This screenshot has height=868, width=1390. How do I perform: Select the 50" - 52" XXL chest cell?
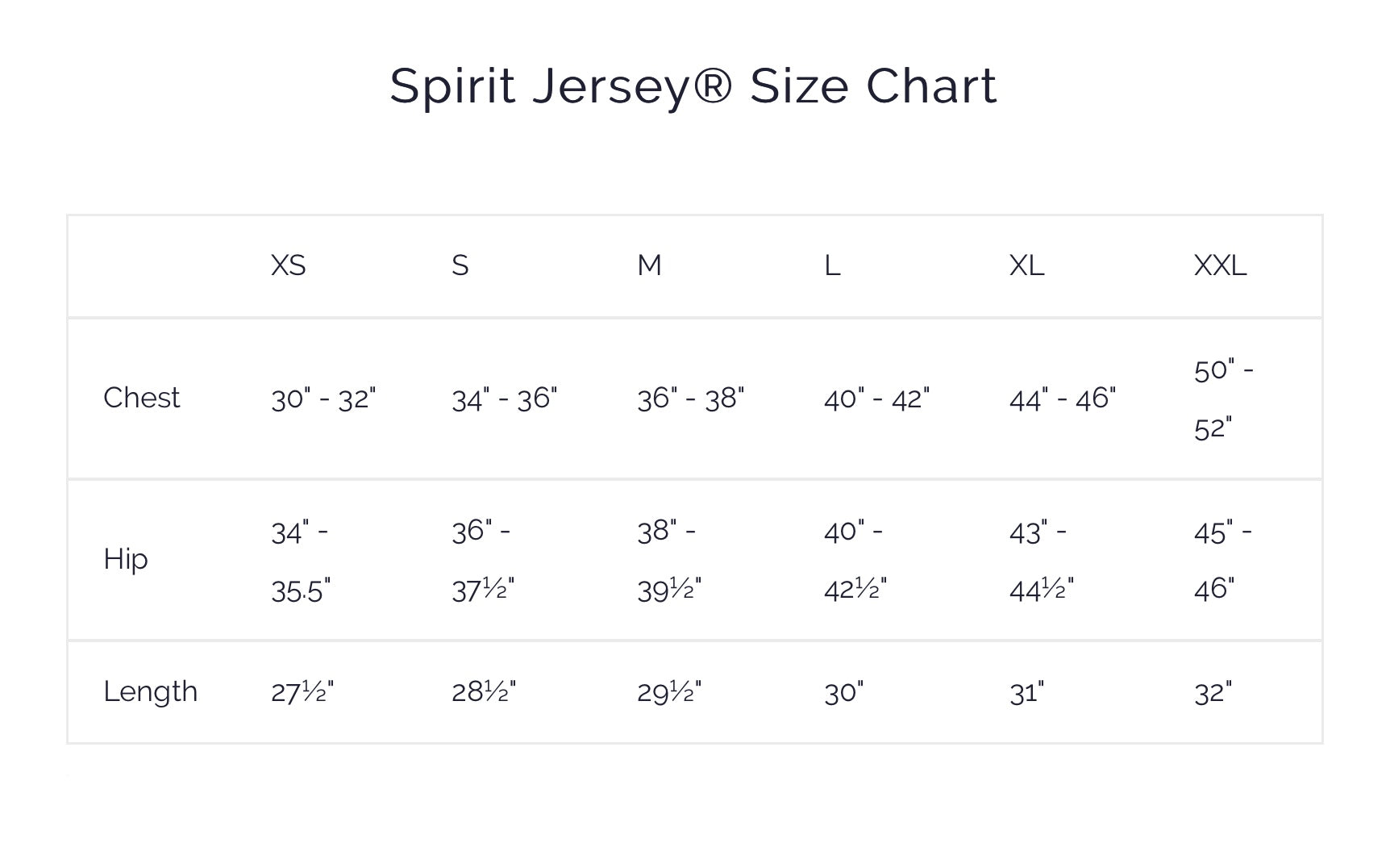point(1223,399)
